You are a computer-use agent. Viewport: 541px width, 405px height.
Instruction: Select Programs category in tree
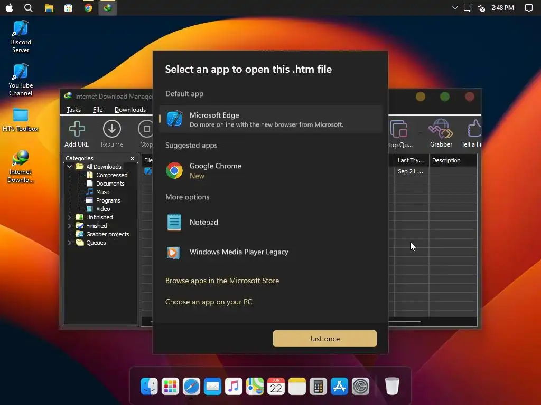tap(108, 200)
